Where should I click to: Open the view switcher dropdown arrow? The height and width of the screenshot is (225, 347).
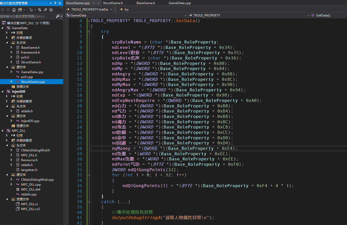coord(24,10)
